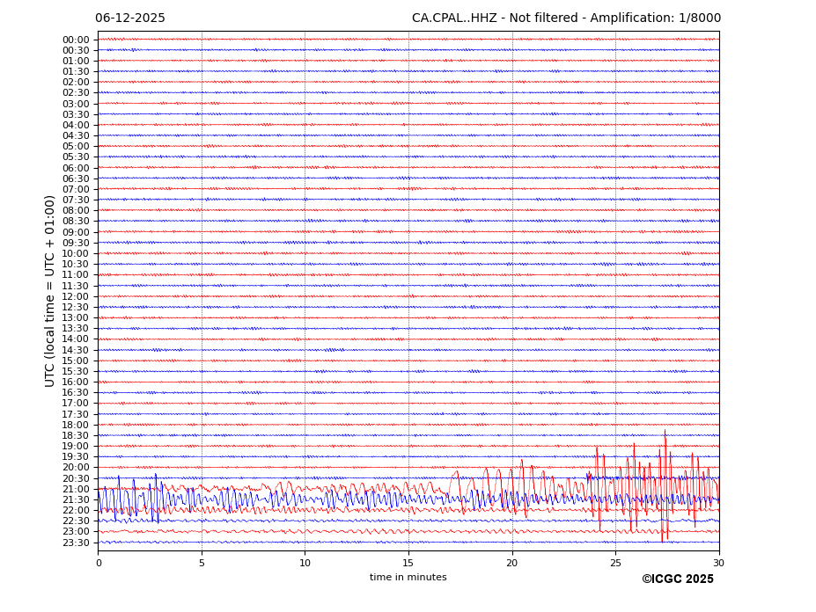Click the UTC local time y-axis label
The image size is (816, 612).
click(x=51, y=291)
